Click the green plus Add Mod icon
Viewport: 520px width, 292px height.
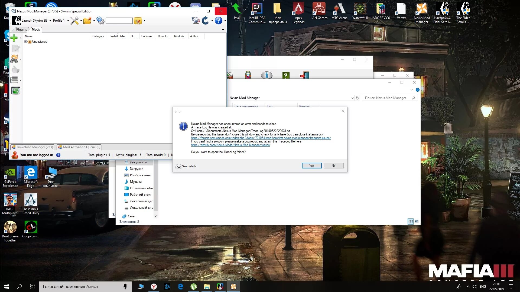click(14, 38)
